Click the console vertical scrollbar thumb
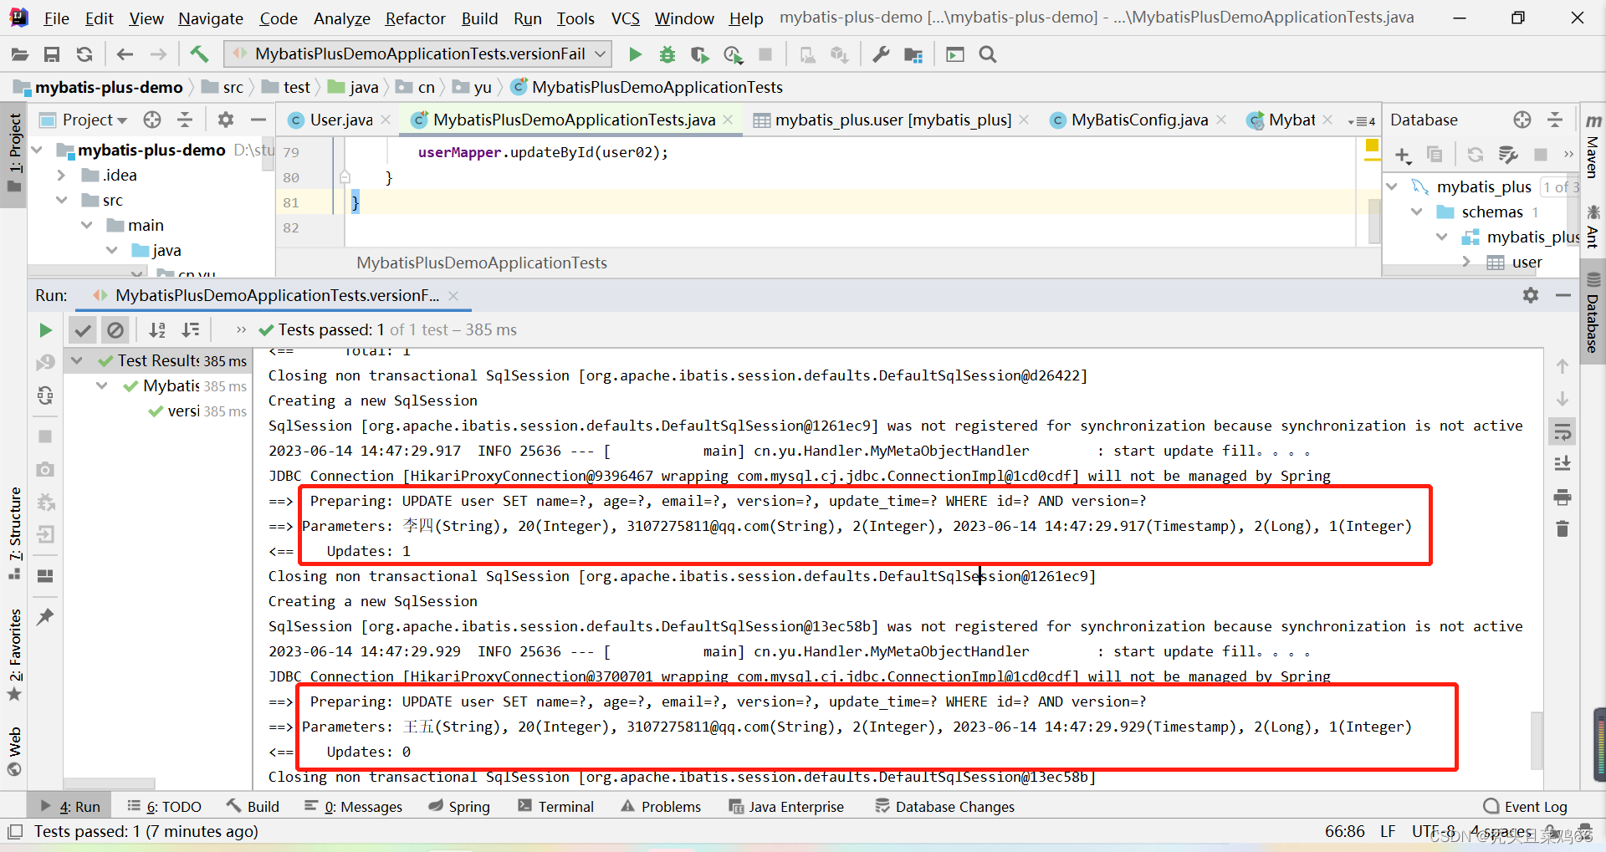The width and height of the screenshot is (1606, 852). click(1537, 741)
